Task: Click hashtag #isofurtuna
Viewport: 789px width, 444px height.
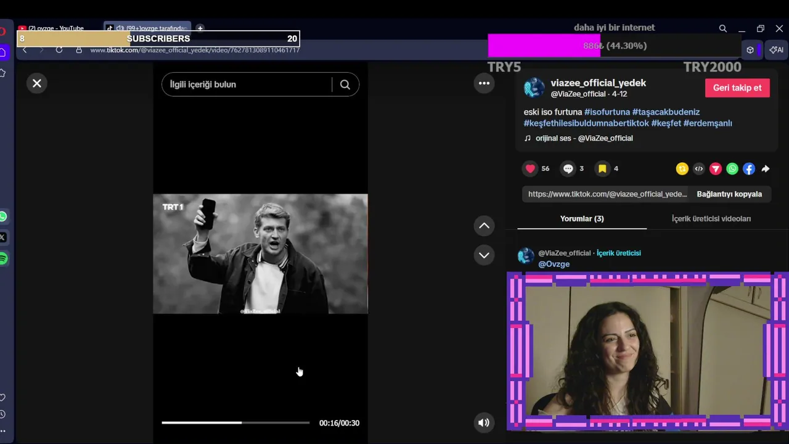Action: coord(607,112)
